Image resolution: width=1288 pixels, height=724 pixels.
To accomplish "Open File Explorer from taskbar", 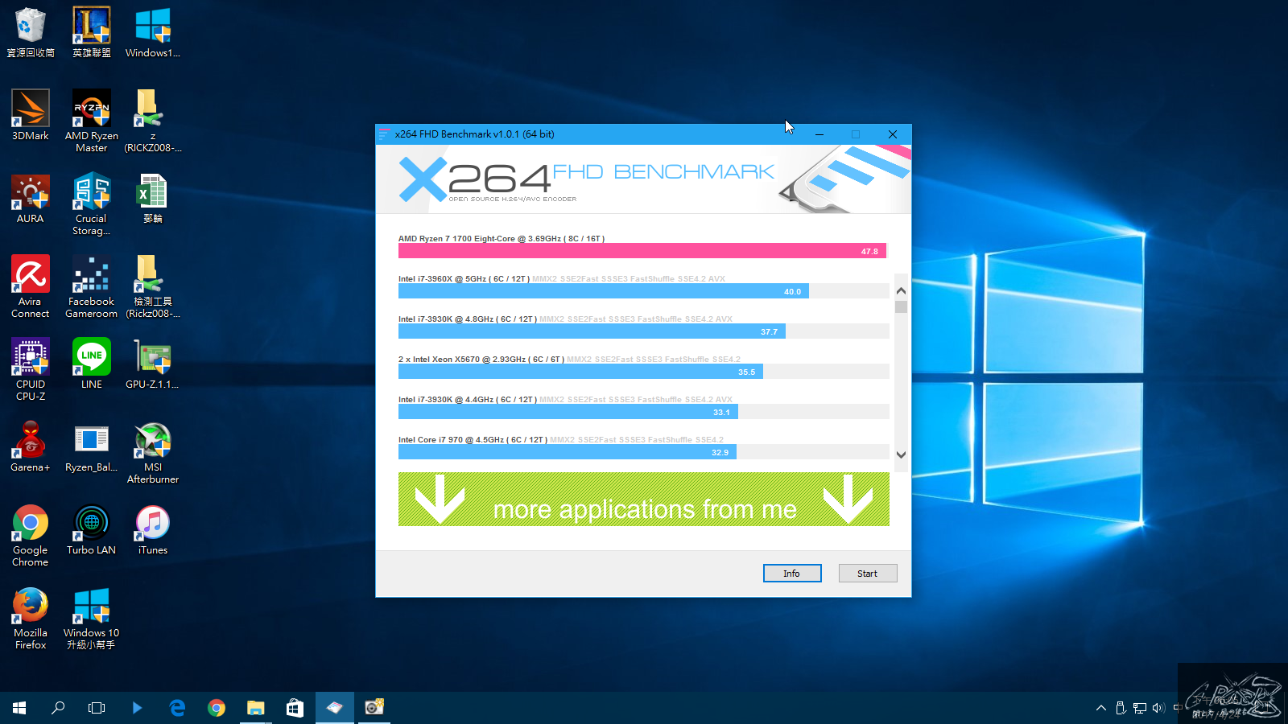I will coord(256,708).
